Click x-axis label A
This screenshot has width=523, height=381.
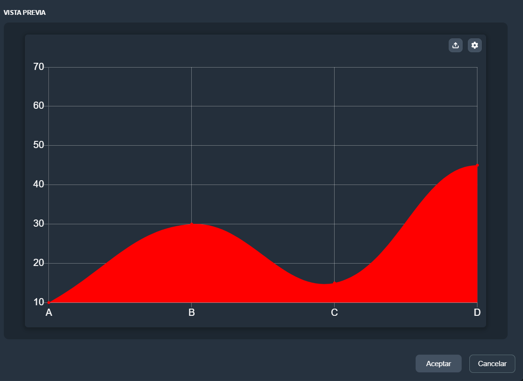(49, 313)
